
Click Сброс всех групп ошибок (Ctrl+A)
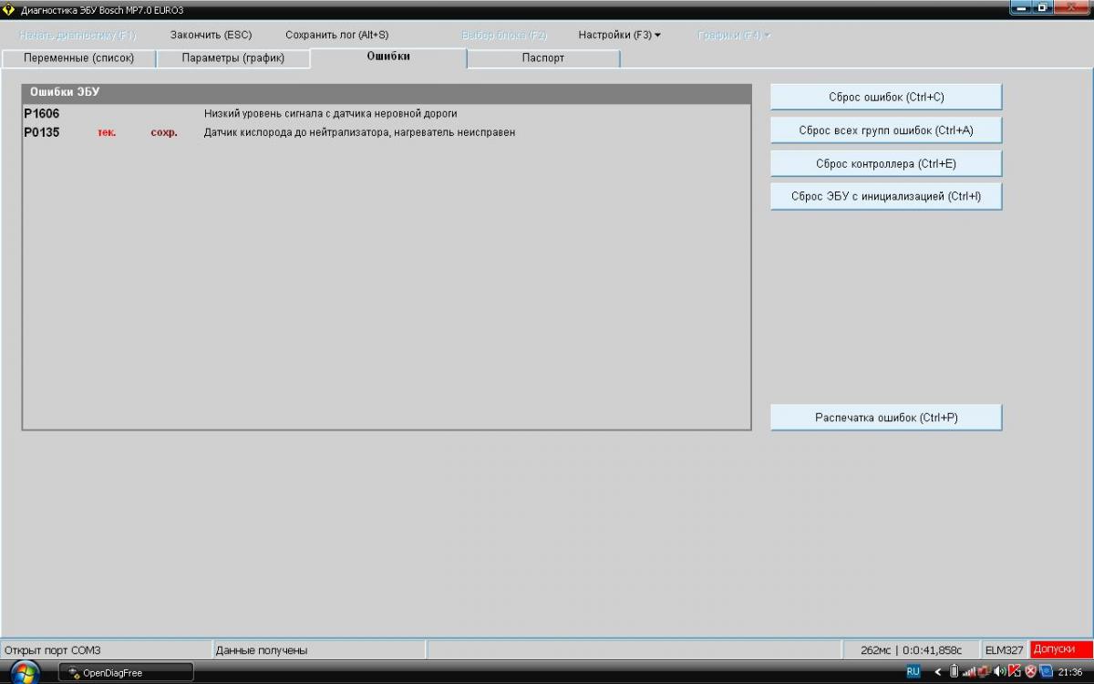pos(886,130)
